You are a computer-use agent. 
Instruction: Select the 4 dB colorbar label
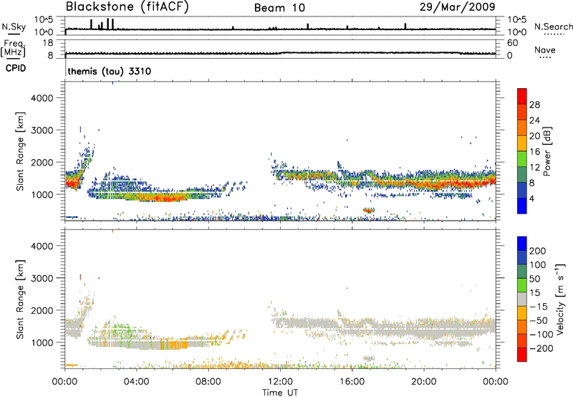[531, 198]
